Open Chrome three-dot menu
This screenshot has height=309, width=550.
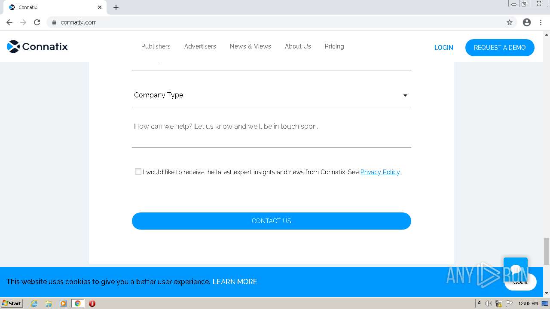point(541,22)
